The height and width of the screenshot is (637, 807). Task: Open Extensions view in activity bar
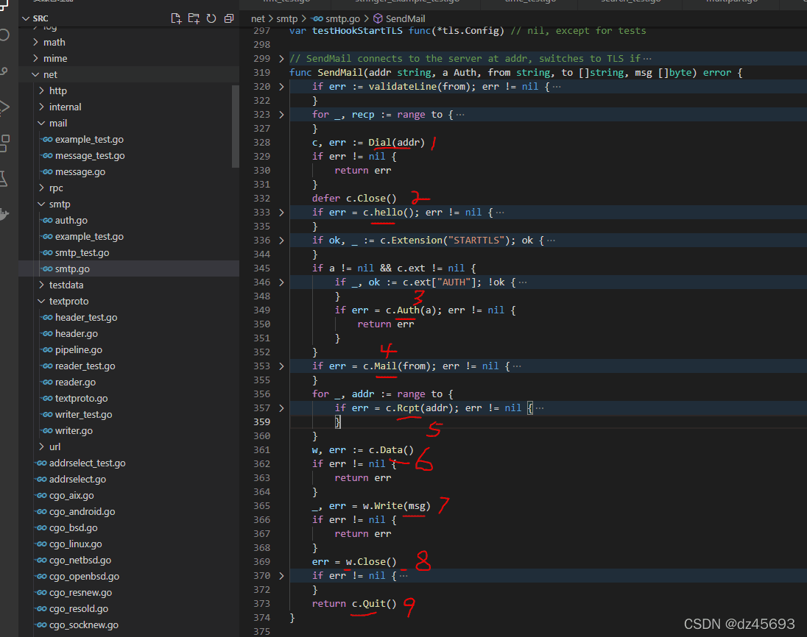click(x=4, y=143)
